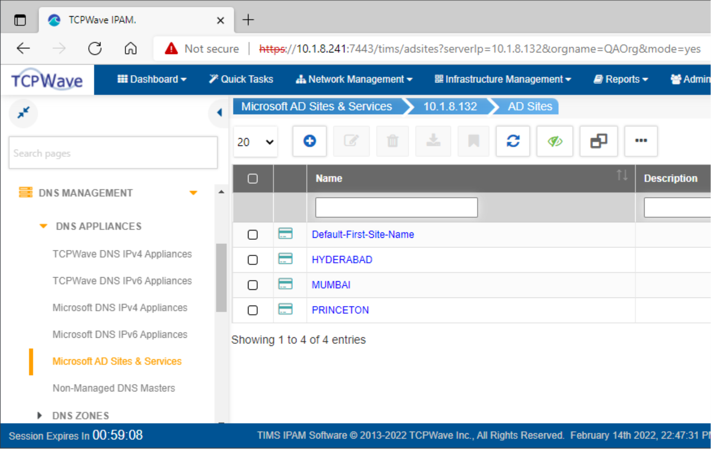Expand the DNS ZONES tree node
Viewport: 711px width, 449px height.
40,415
